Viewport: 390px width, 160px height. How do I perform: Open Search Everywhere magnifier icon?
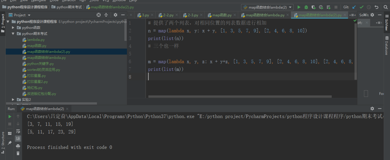(386, 7)
